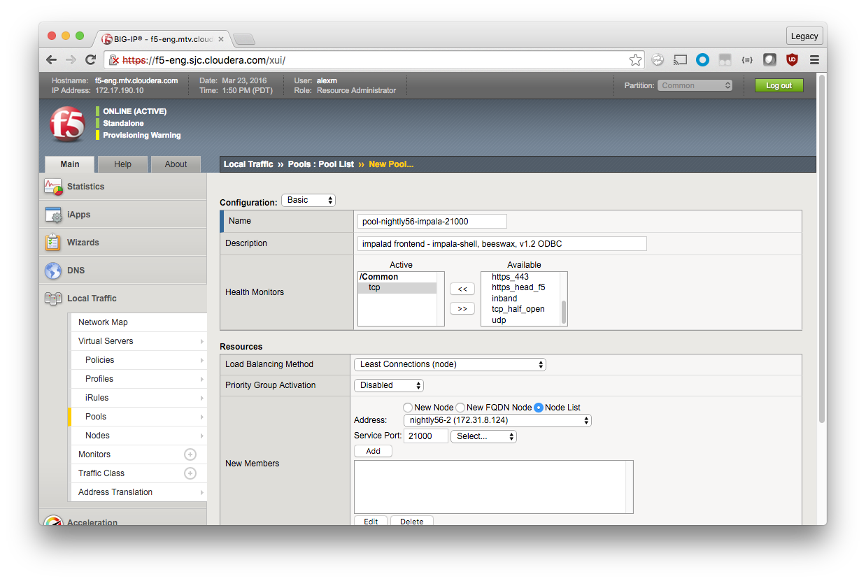Select the Node List radio button
Viewport: 866px width, 581px height.
[539, 408]
